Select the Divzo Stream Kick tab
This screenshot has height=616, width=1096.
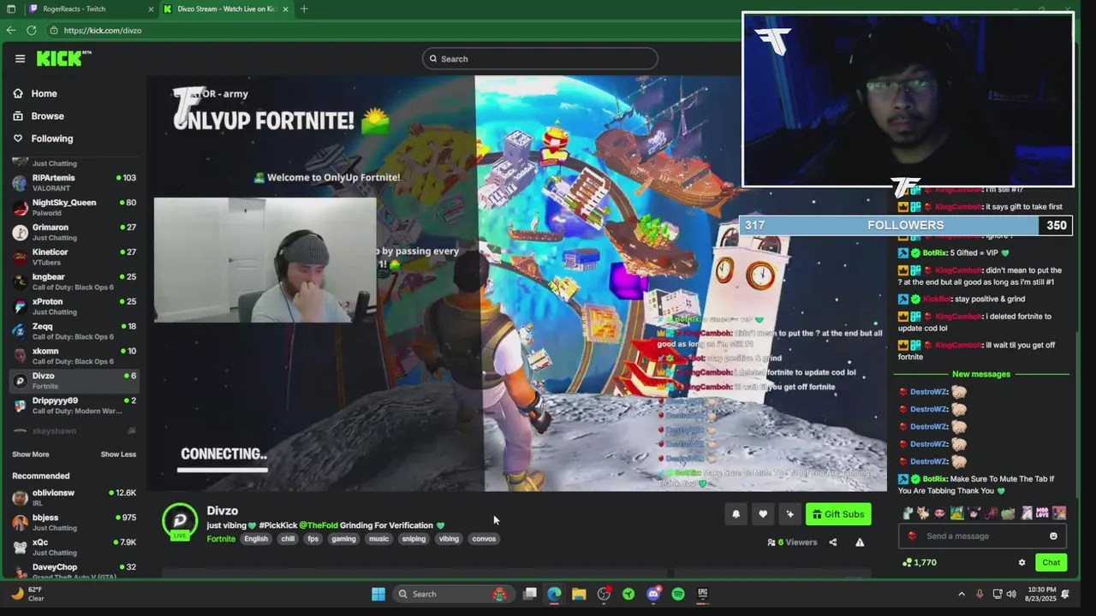(226, 9)
